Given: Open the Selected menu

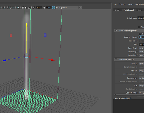Looking at the screenshot, I should tap(122, 4).
